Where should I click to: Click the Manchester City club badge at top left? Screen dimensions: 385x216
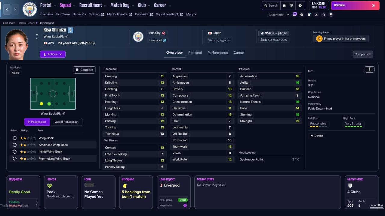click(x=30, y=9)
